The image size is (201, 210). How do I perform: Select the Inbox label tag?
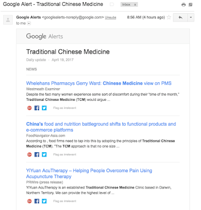point(126,5)
